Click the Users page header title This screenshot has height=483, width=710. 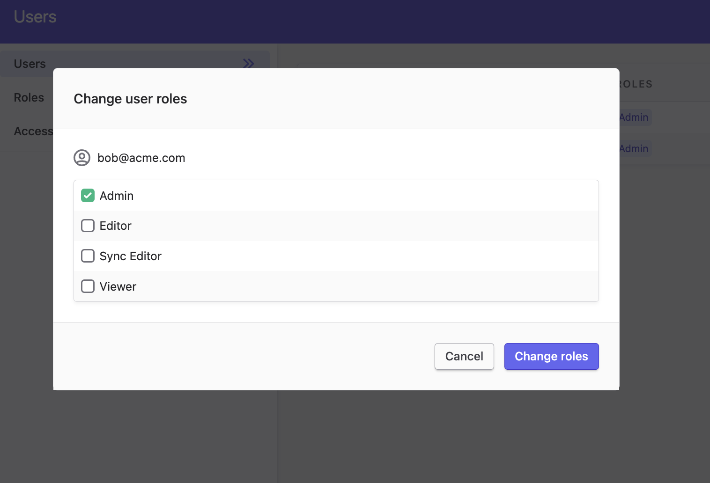[35, 17]
